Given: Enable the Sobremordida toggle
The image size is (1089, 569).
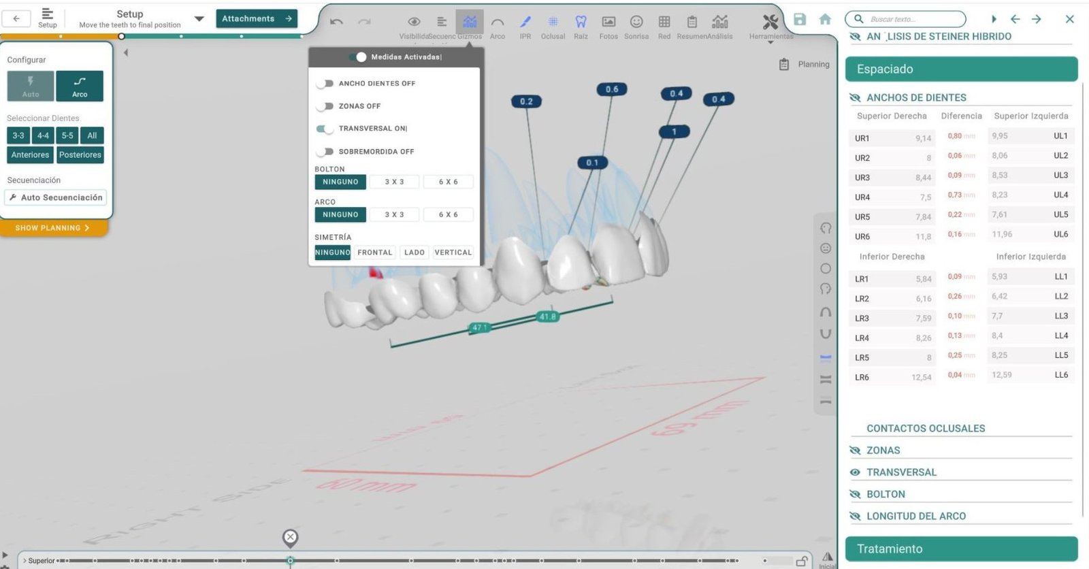Looking at the screenshot, I should [x=325, y=152].
